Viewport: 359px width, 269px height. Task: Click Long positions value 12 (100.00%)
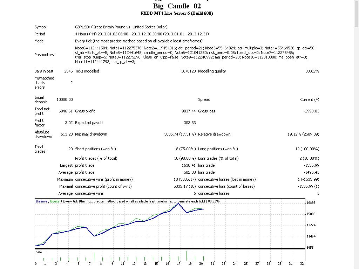coord(307,149)
